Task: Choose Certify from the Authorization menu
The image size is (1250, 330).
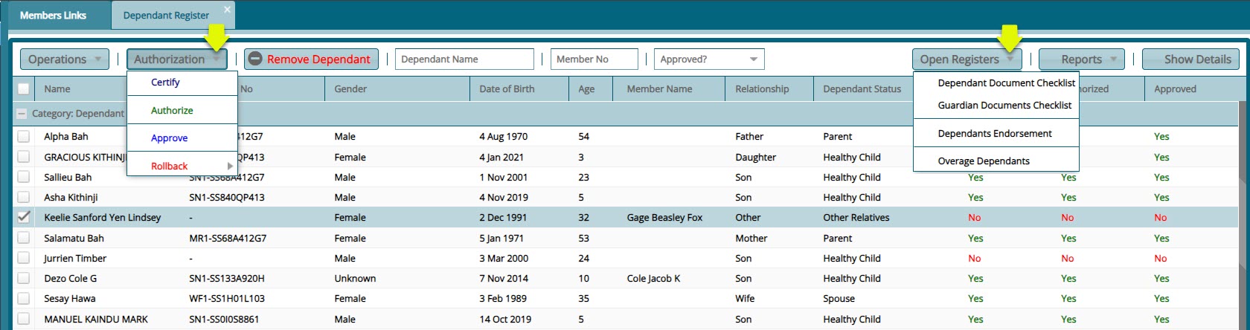Action: click(x=165, y=82)
